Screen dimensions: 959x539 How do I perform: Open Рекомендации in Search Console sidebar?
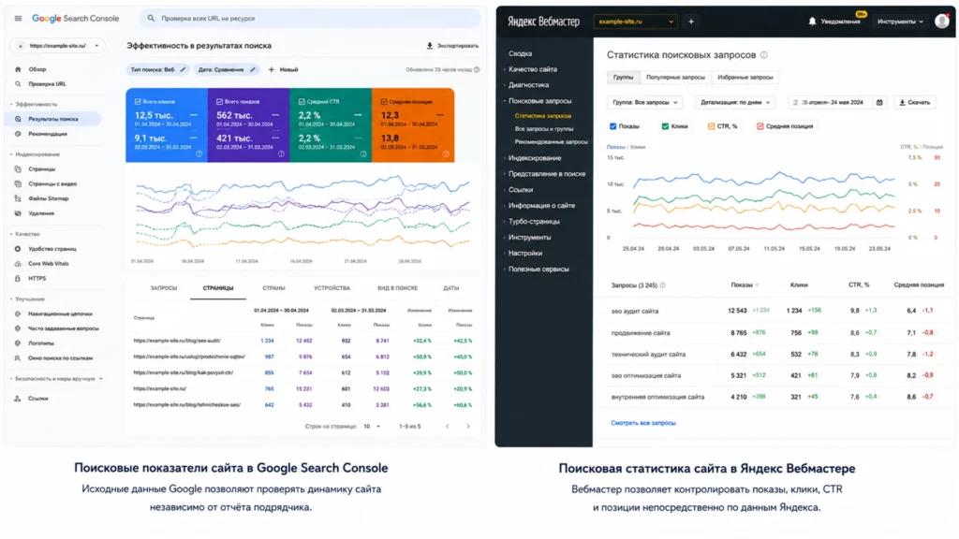tap(48, 134)
